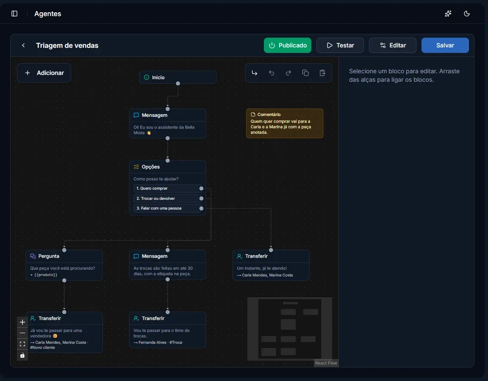Select option '2. Trocar ou devolver'
This screenshot has height=381, width=488.
coord(167,199)
